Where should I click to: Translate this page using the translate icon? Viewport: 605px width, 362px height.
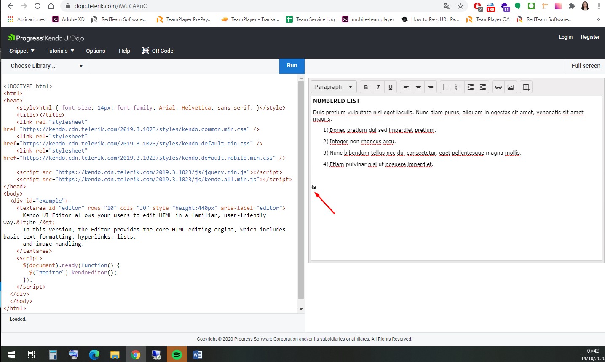[447, 6]
